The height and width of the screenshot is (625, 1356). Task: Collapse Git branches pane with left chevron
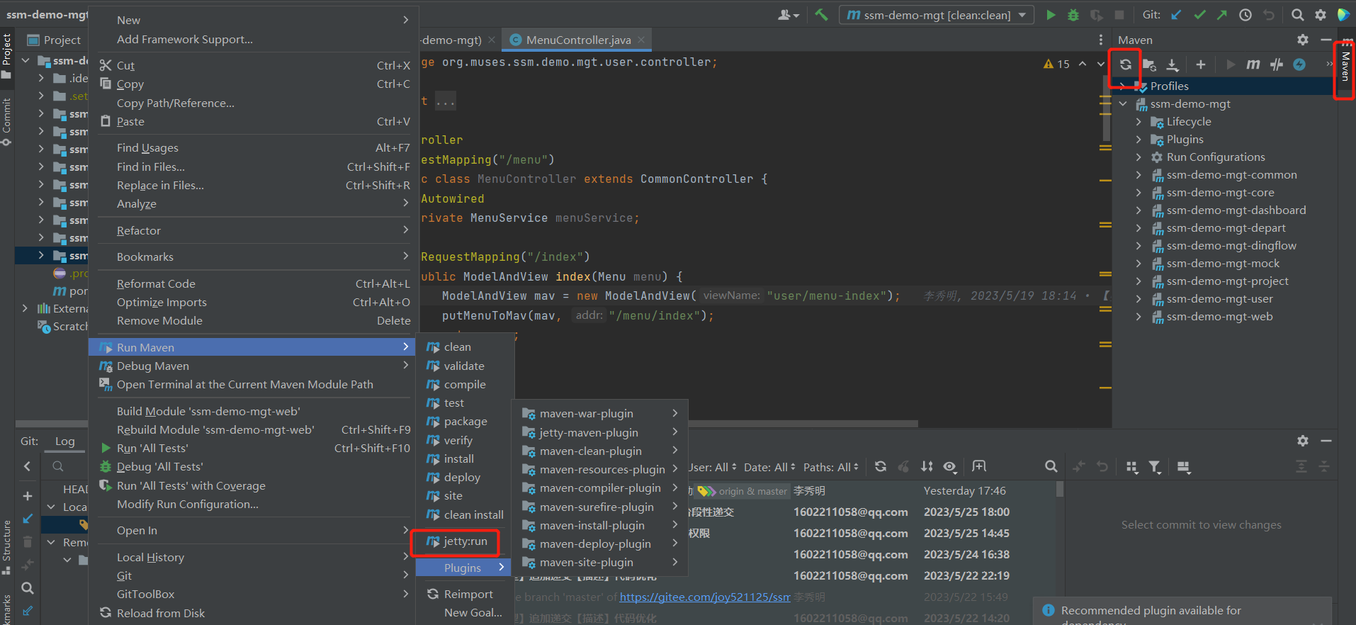click(28, 466)
